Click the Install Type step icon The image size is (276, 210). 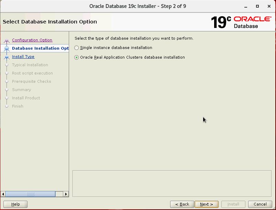(6, 57)
